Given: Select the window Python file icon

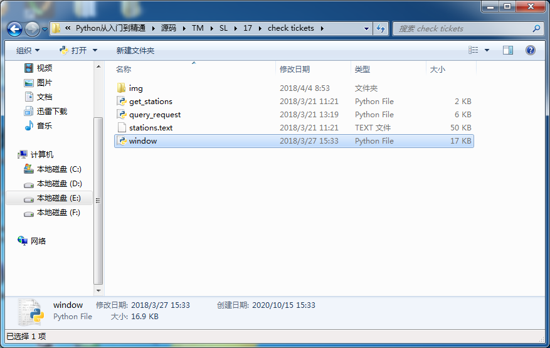Looking at the screenshot, I should (x=122, y=140).
